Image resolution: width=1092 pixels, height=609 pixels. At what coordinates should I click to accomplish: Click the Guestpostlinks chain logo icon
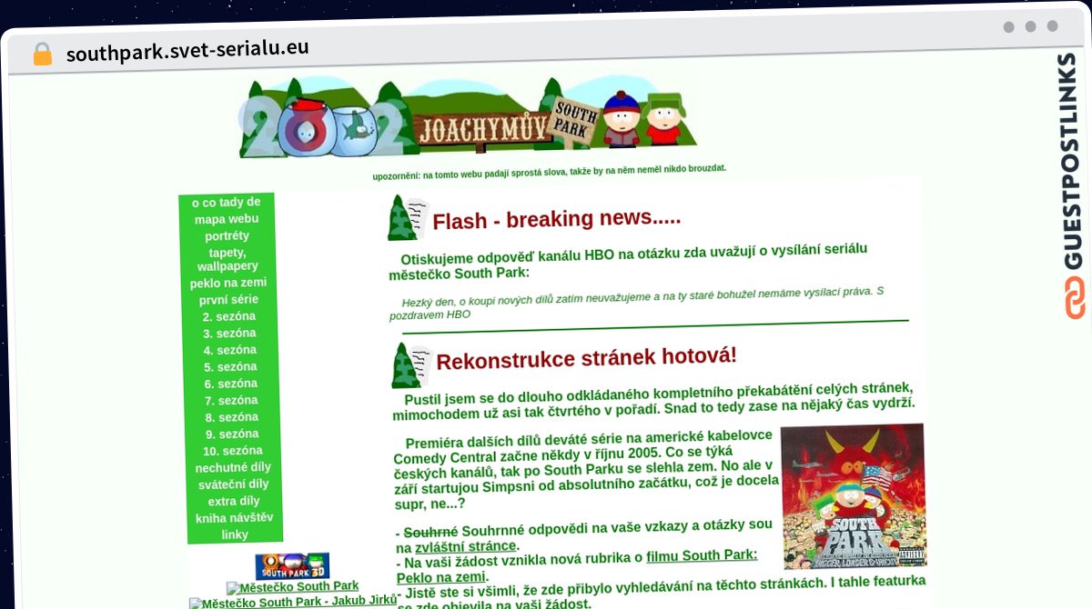pos(1074,298)
